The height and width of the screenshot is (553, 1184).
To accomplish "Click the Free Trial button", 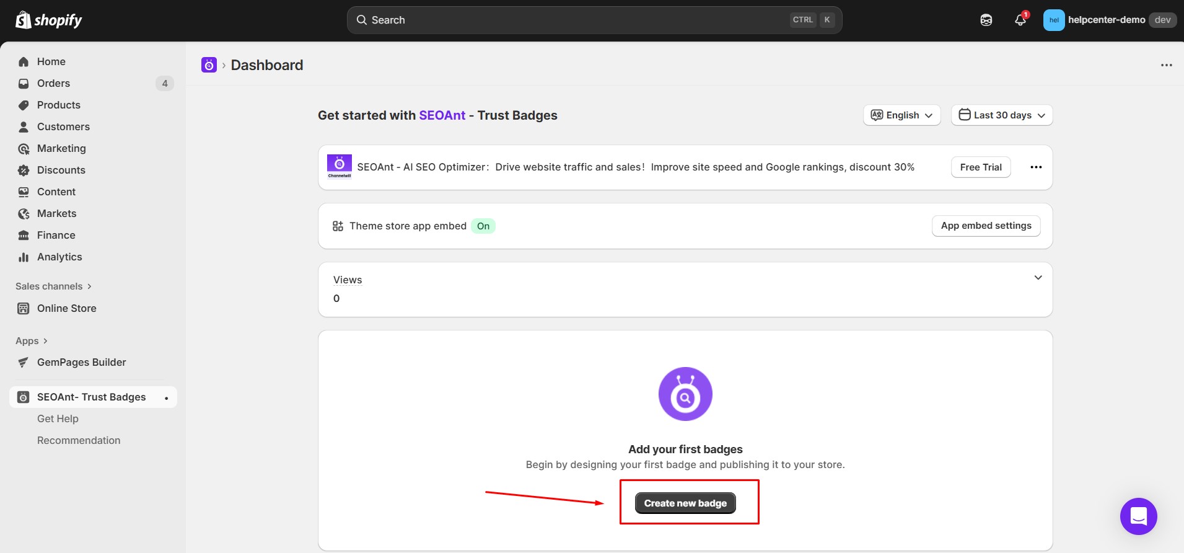I will [x=980, y=167].
